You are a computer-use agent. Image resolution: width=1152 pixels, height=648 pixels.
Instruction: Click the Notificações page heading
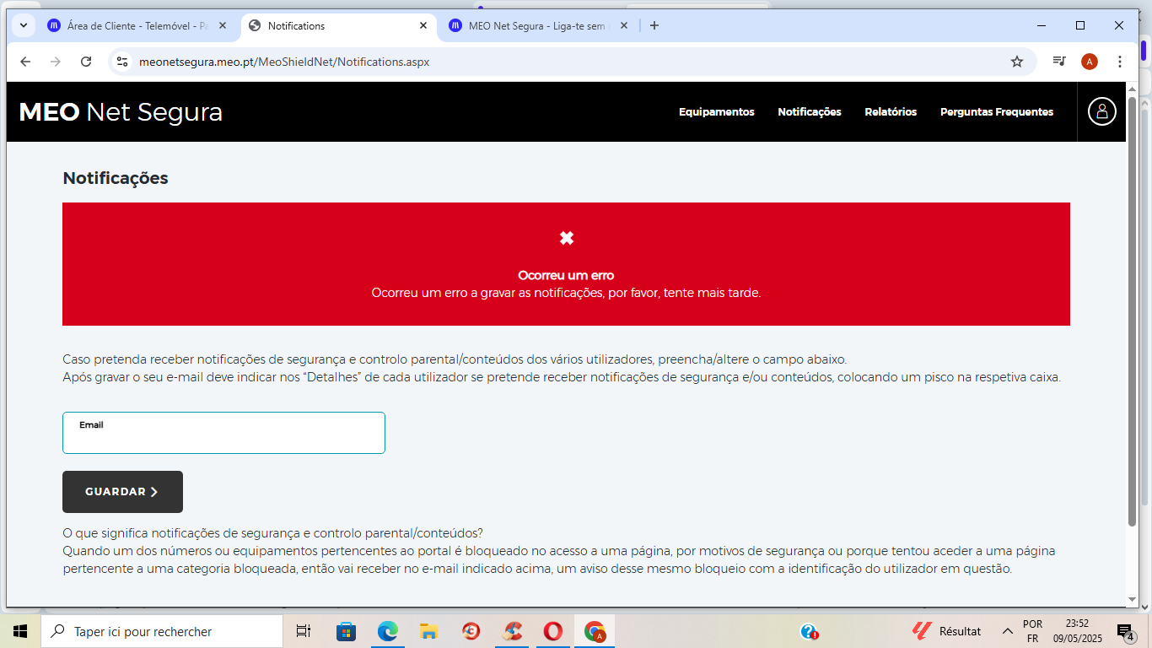pos(116,178)
